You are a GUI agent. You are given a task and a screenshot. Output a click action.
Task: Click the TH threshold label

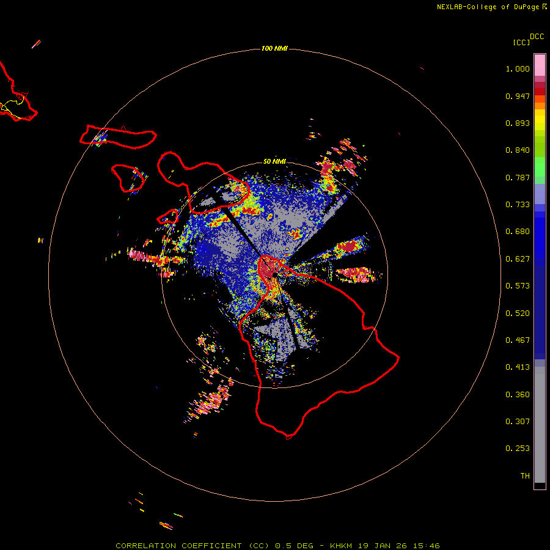525,476
